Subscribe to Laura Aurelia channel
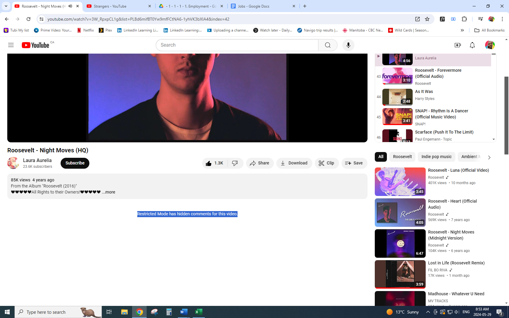 click(x=75, y=163)
